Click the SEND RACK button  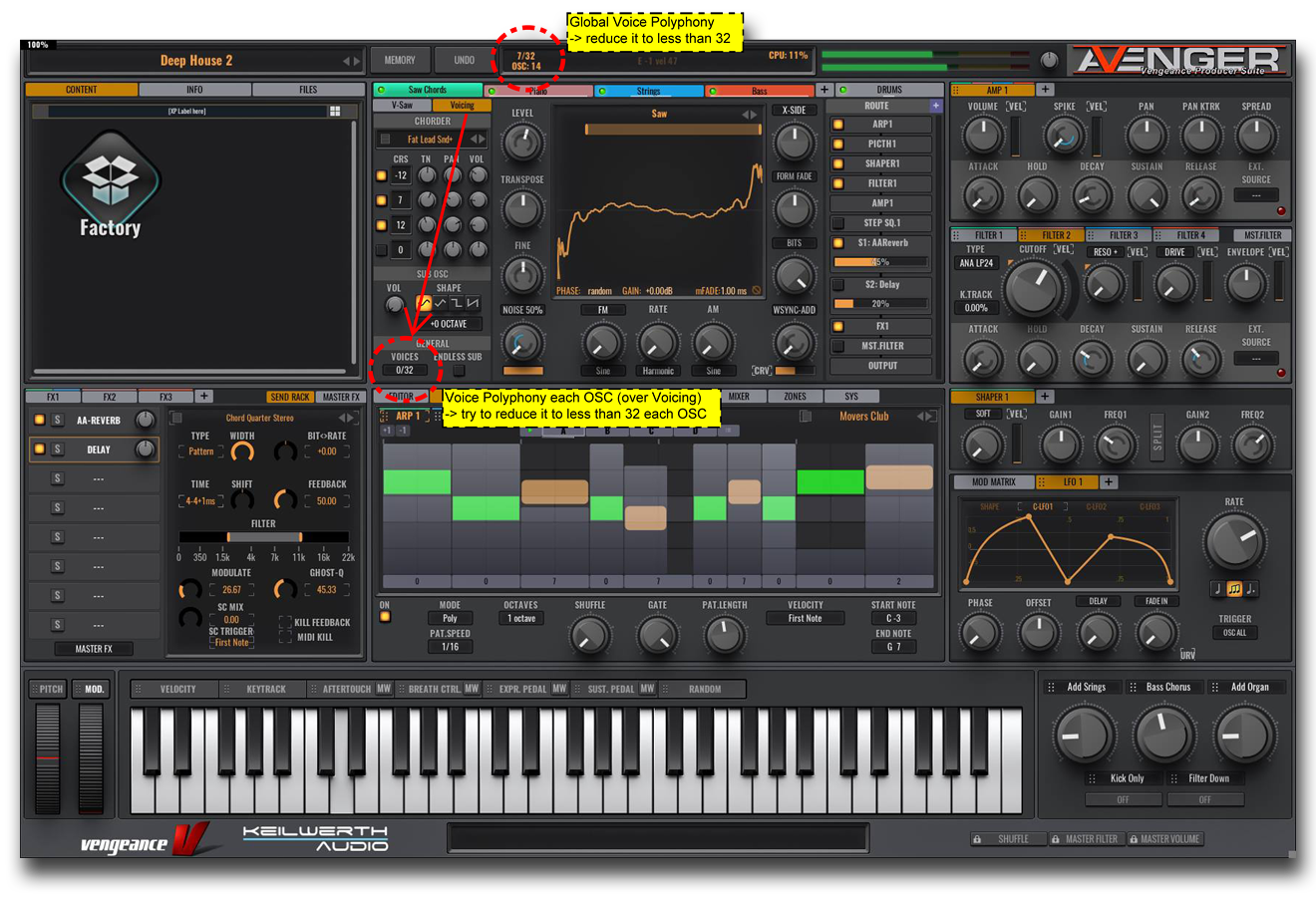tap(290, 397)
